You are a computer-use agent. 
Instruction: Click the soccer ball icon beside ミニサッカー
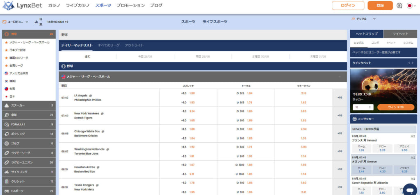click(x=355, y=119)
